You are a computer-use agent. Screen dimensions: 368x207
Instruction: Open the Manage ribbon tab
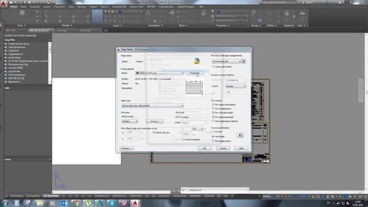coord(82,7)
